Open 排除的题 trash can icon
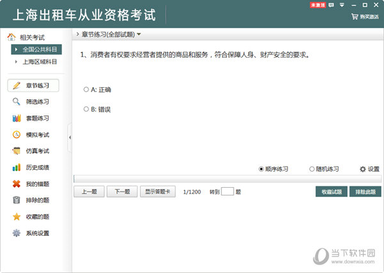 [17, 201]
